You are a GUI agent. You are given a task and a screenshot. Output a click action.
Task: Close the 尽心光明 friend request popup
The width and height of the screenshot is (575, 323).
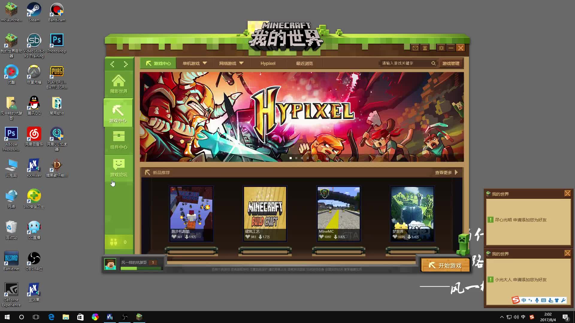567,194
